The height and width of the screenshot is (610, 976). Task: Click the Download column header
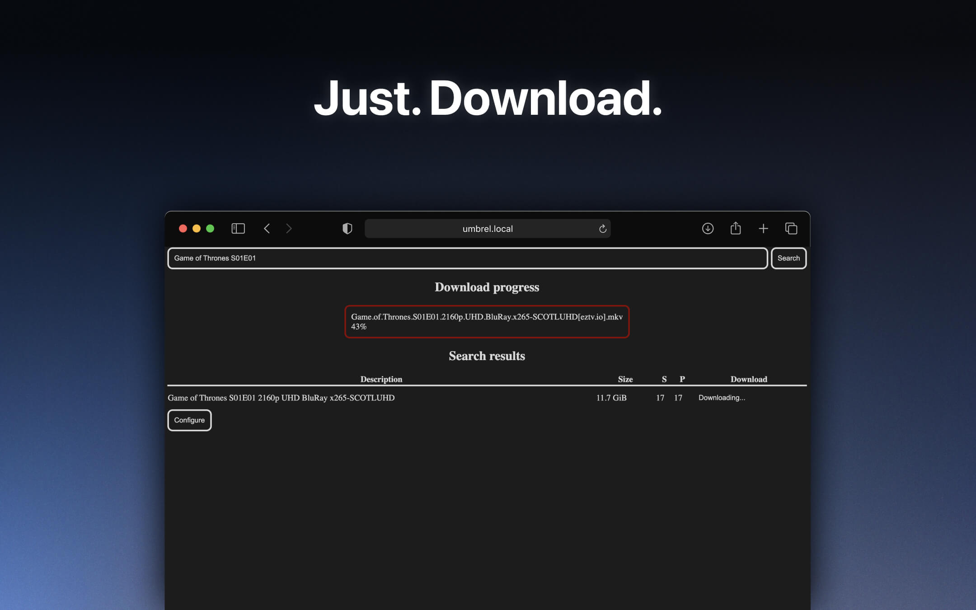(x=748, y=379)
